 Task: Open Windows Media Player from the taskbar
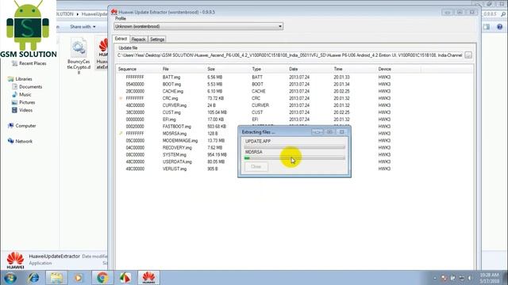(x=79, y=278)
